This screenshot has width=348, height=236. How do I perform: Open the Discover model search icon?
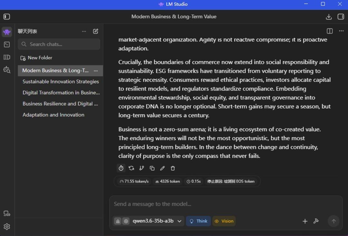7,70
